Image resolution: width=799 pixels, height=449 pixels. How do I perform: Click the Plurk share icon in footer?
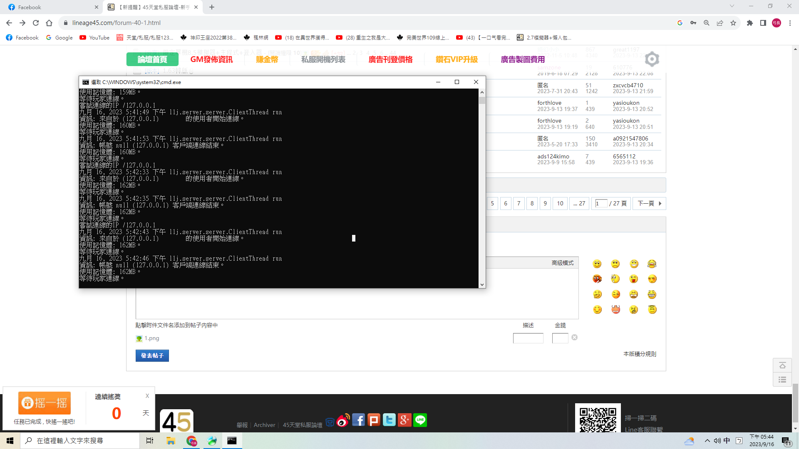coord(374,420)
